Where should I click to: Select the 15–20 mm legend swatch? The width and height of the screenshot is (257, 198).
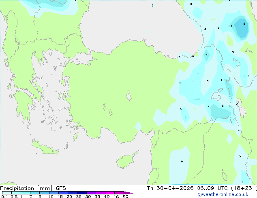pyautogui.click(x=63, y=193)
